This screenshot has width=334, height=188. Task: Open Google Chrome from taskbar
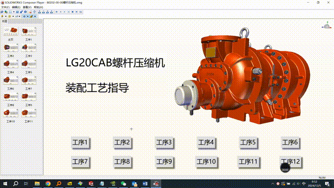coord(48,183)
